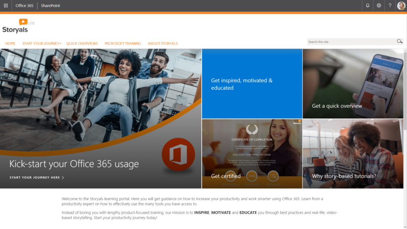This screenshot has width=407, height=229.
Task: Click the Office 365 link
Action: pos(24,6)
